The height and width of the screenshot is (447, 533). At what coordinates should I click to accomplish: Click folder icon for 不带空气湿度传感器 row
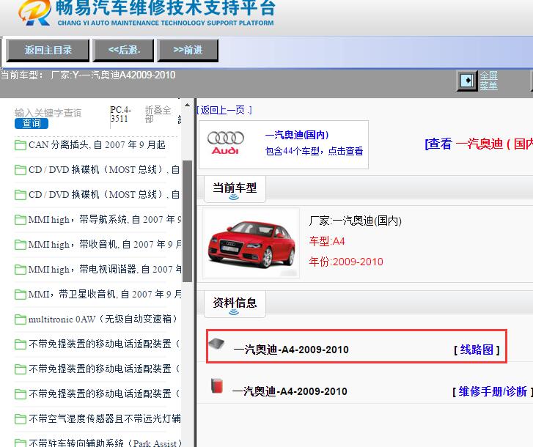click(21, 419)
